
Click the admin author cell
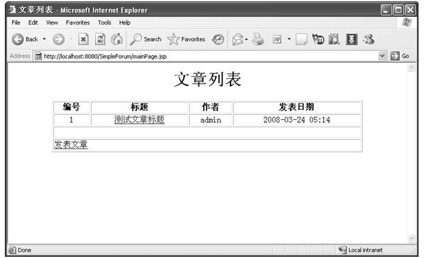click(210, 120)
